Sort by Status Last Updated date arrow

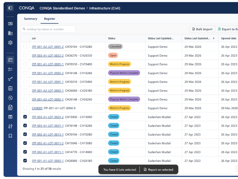[x=214, y=38]
